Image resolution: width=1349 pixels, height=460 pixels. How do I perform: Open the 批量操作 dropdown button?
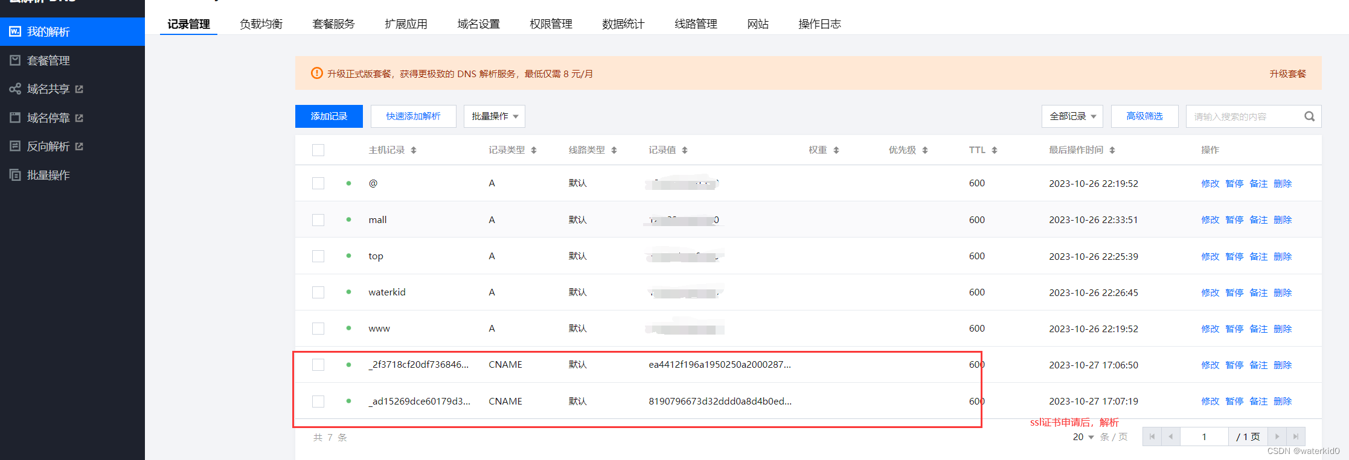click(495, 116)
